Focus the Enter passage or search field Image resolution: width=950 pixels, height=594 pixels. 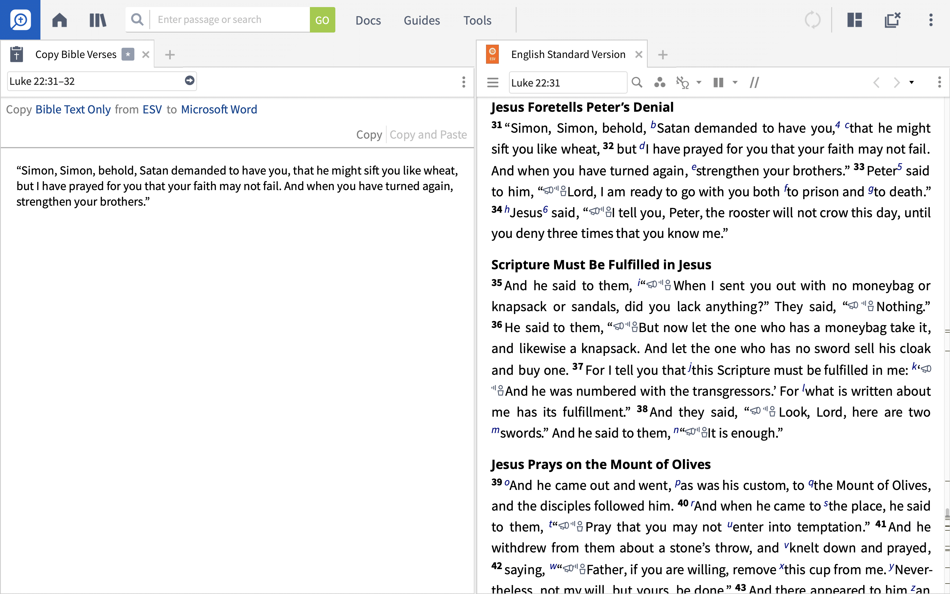pos(230,20)
